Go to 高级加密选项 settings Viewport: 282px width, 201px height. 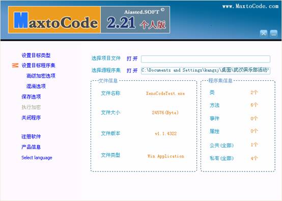click(41, 76)
